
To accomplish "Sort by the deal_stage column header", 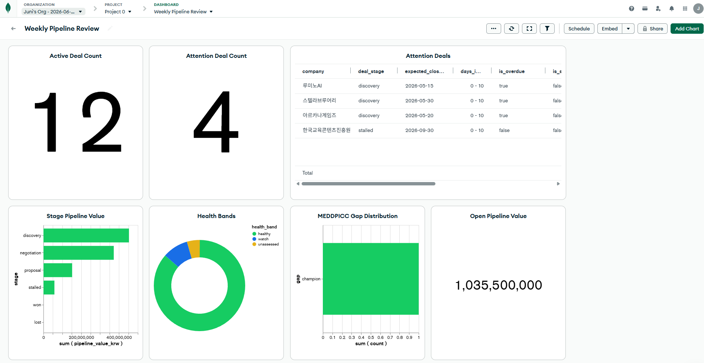I will [x=371, y=71].
